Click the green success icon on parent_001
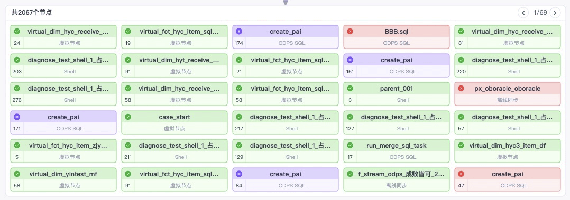Viewport: 570px width, 200px height. [x=350, y=89]
